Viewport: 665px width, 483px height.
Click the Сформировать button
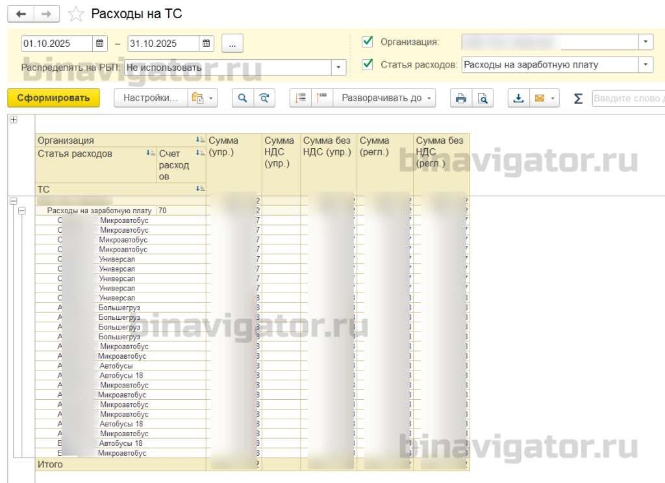coord(53,98)
